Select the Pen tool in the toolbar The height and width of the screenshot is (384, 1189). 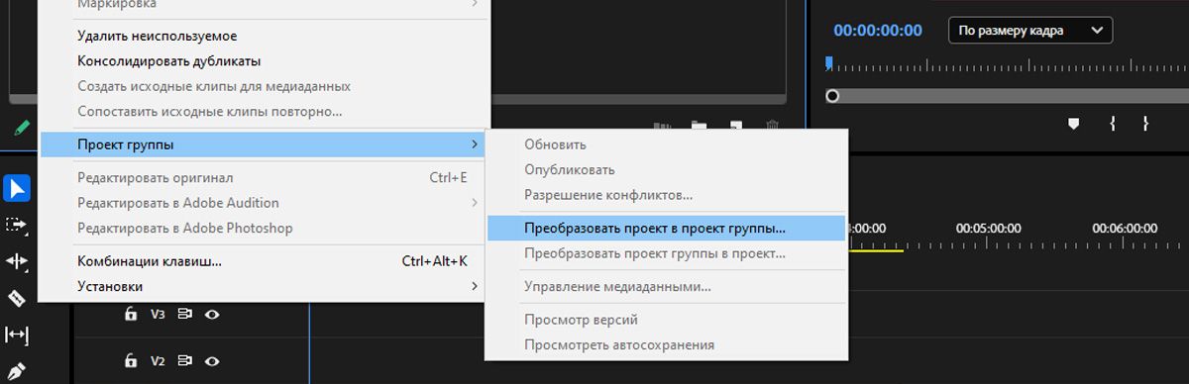pyautogui.click(x=18, y=371)
